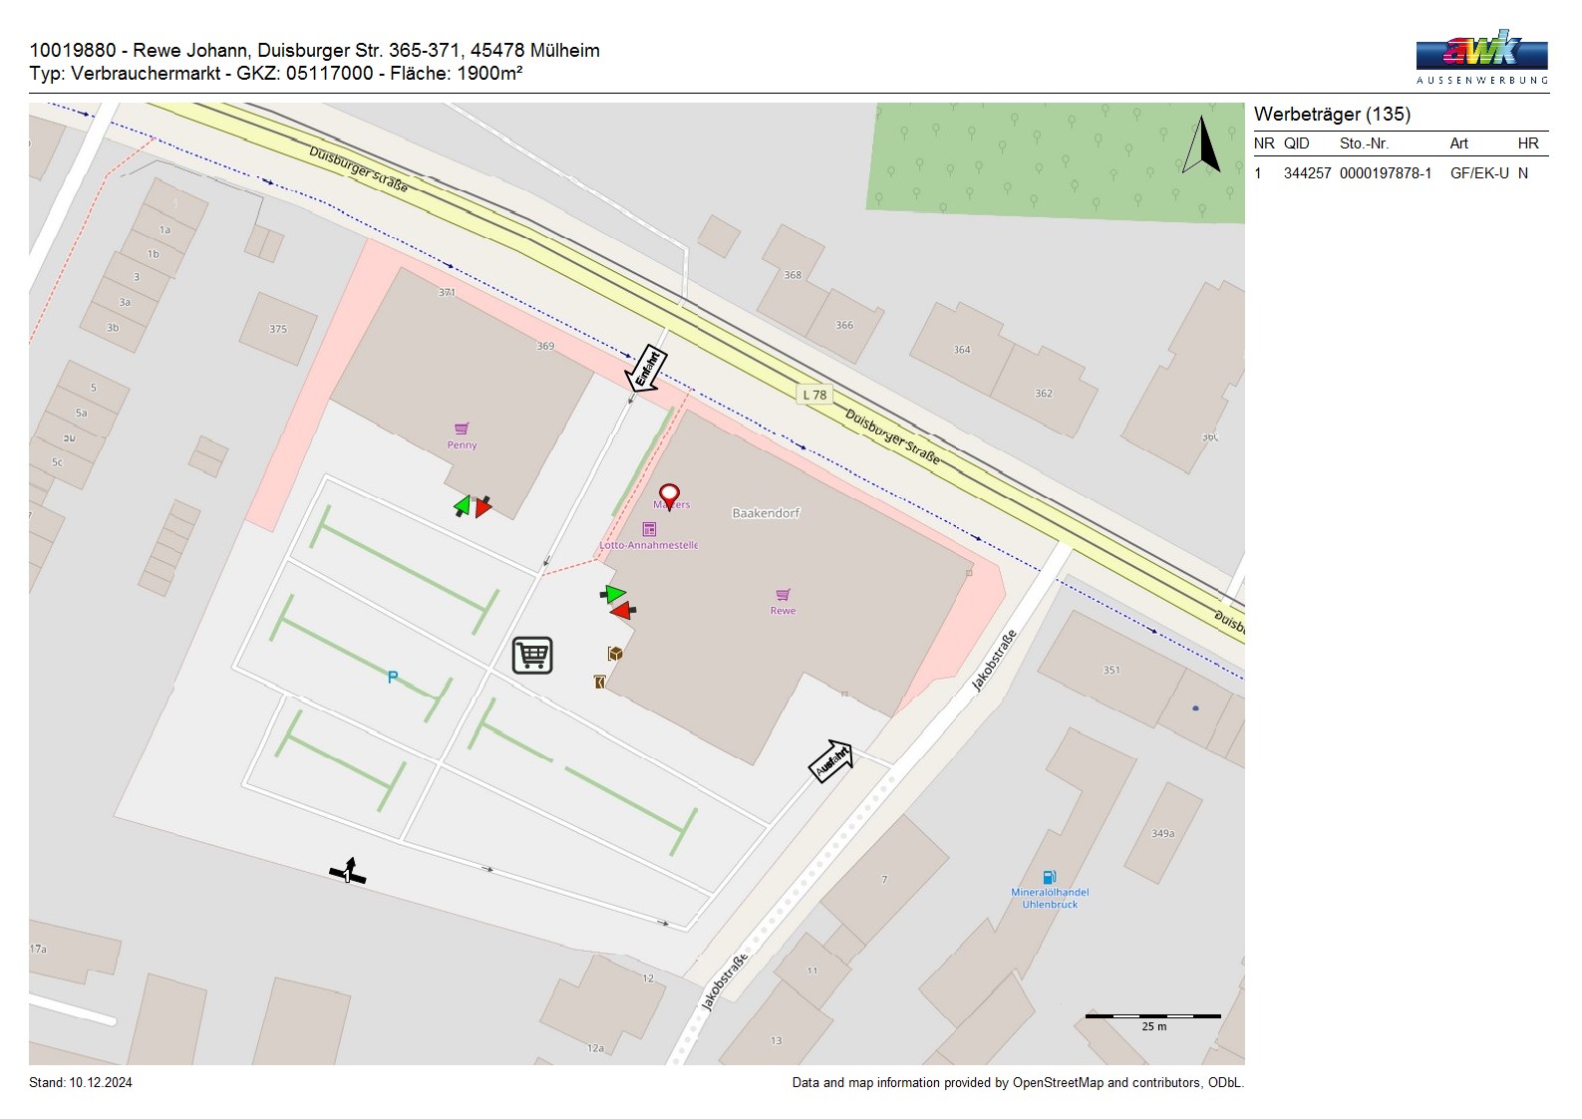Click the Rewe shop icon
This screenshot has height=1119, width=1582.
(x=784, y=595)
